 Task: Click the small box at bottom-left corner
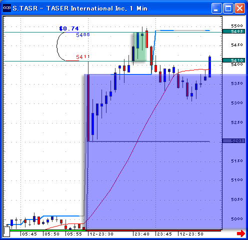pos(6,231)
